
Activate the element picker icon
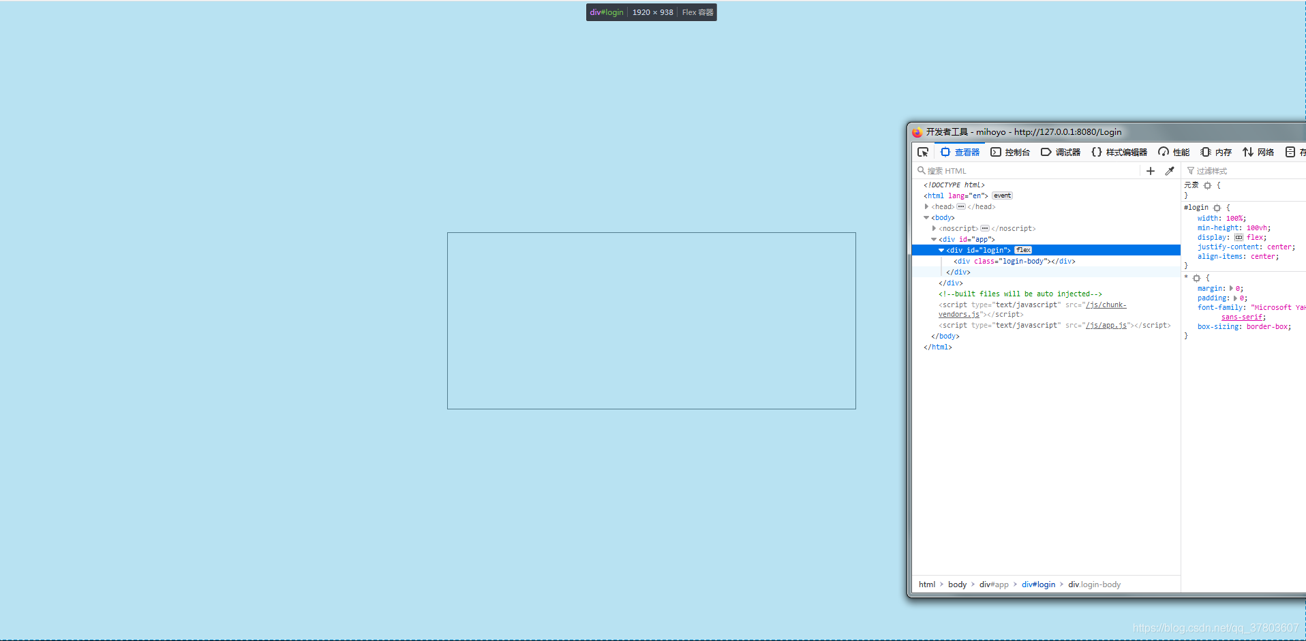[x=923, y=152]
